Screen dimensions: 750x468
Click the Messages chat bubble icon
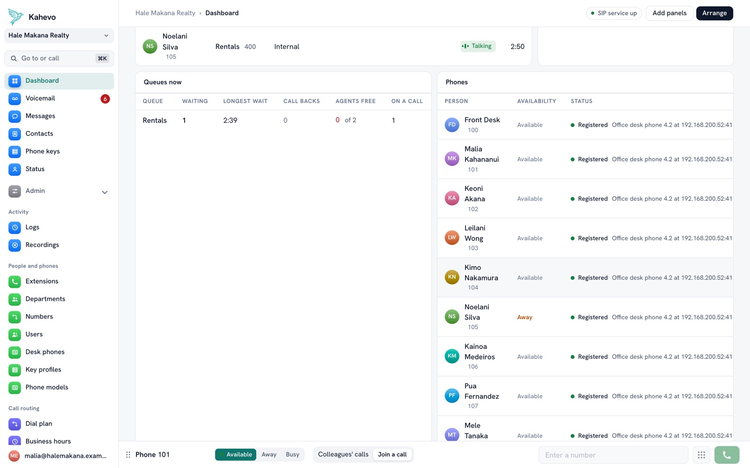coord(15,116)
